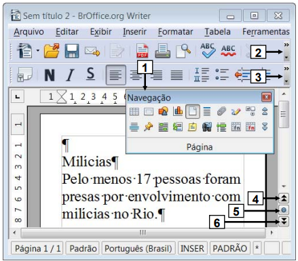Choose Selection icon in Navegação panel

click(163, 127)
